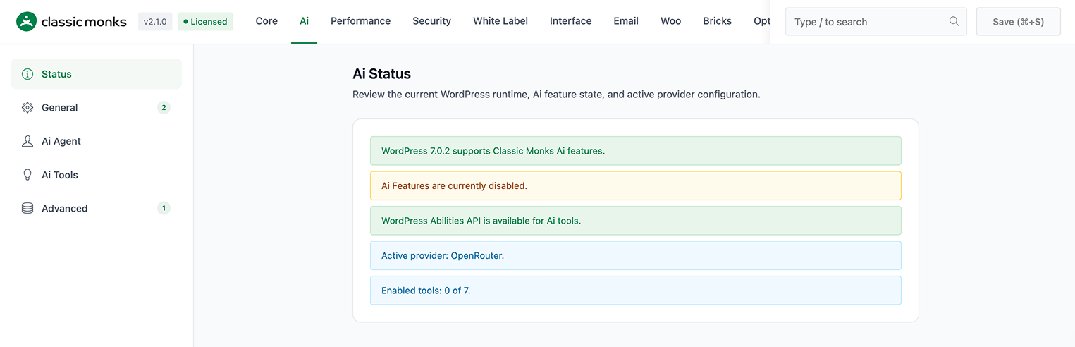Viewport: 1075px width, 347px height.
Task: Open the Ai Agent sidebar section
Action: coord(96,141)
